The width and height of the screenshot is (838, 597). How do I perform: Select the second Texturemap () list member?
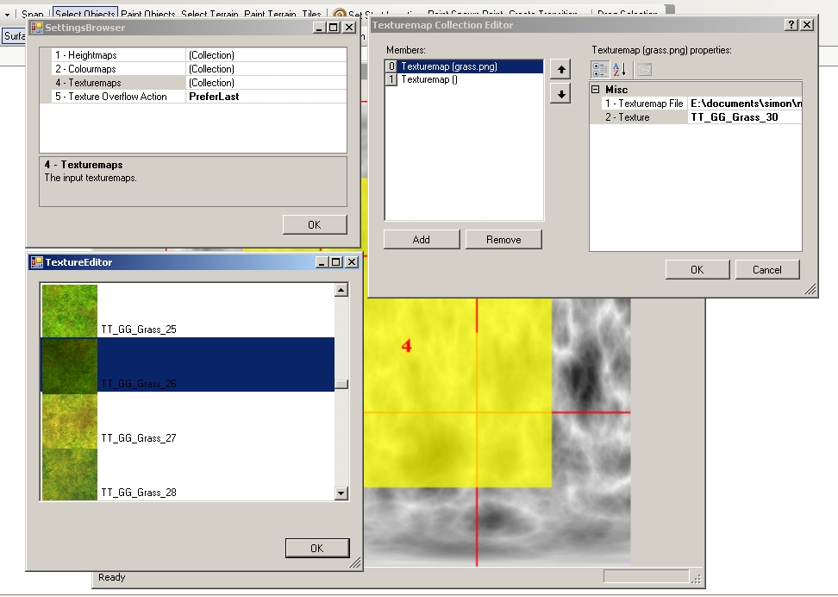point(429,79)
